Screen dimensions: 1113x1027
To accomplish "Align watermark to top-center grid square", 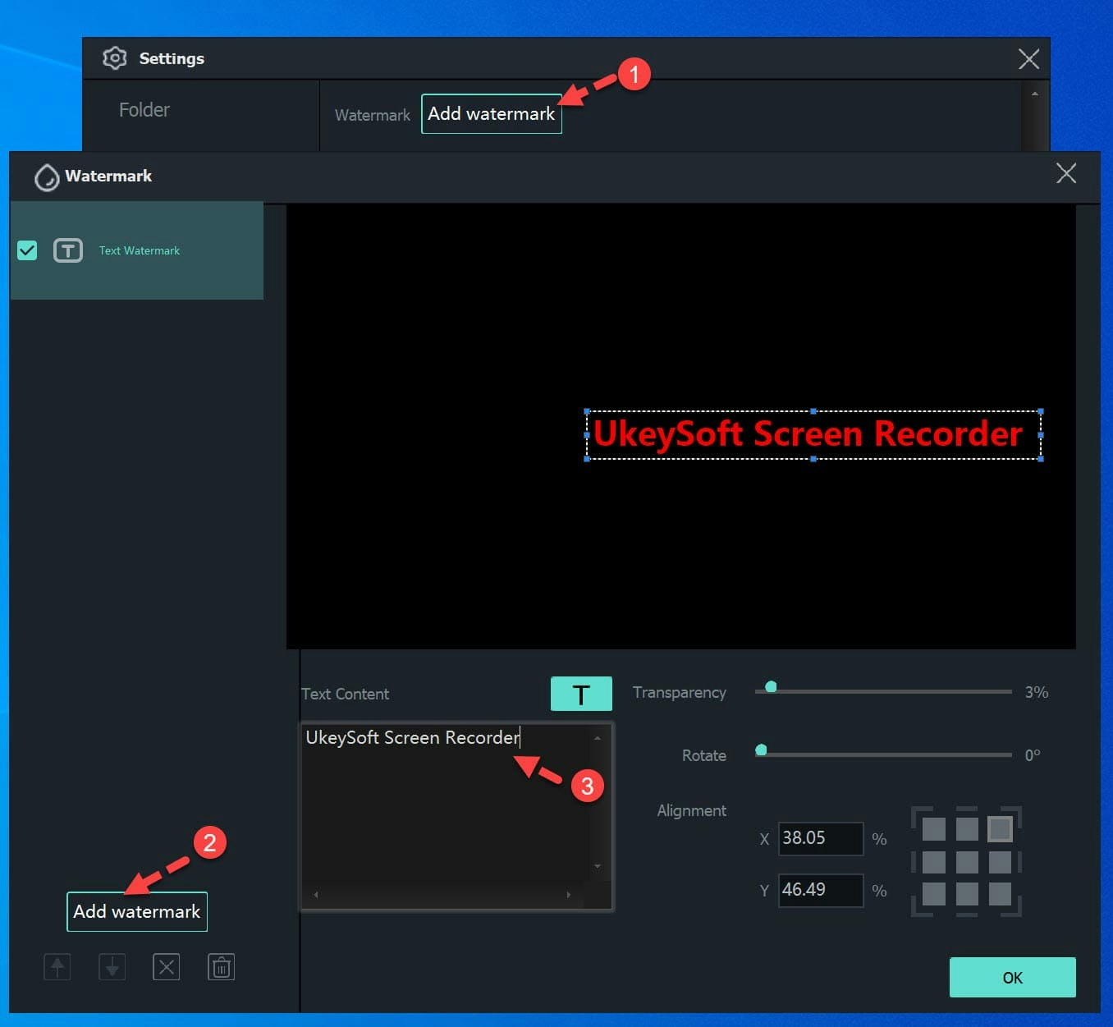I will pos(967,829).
